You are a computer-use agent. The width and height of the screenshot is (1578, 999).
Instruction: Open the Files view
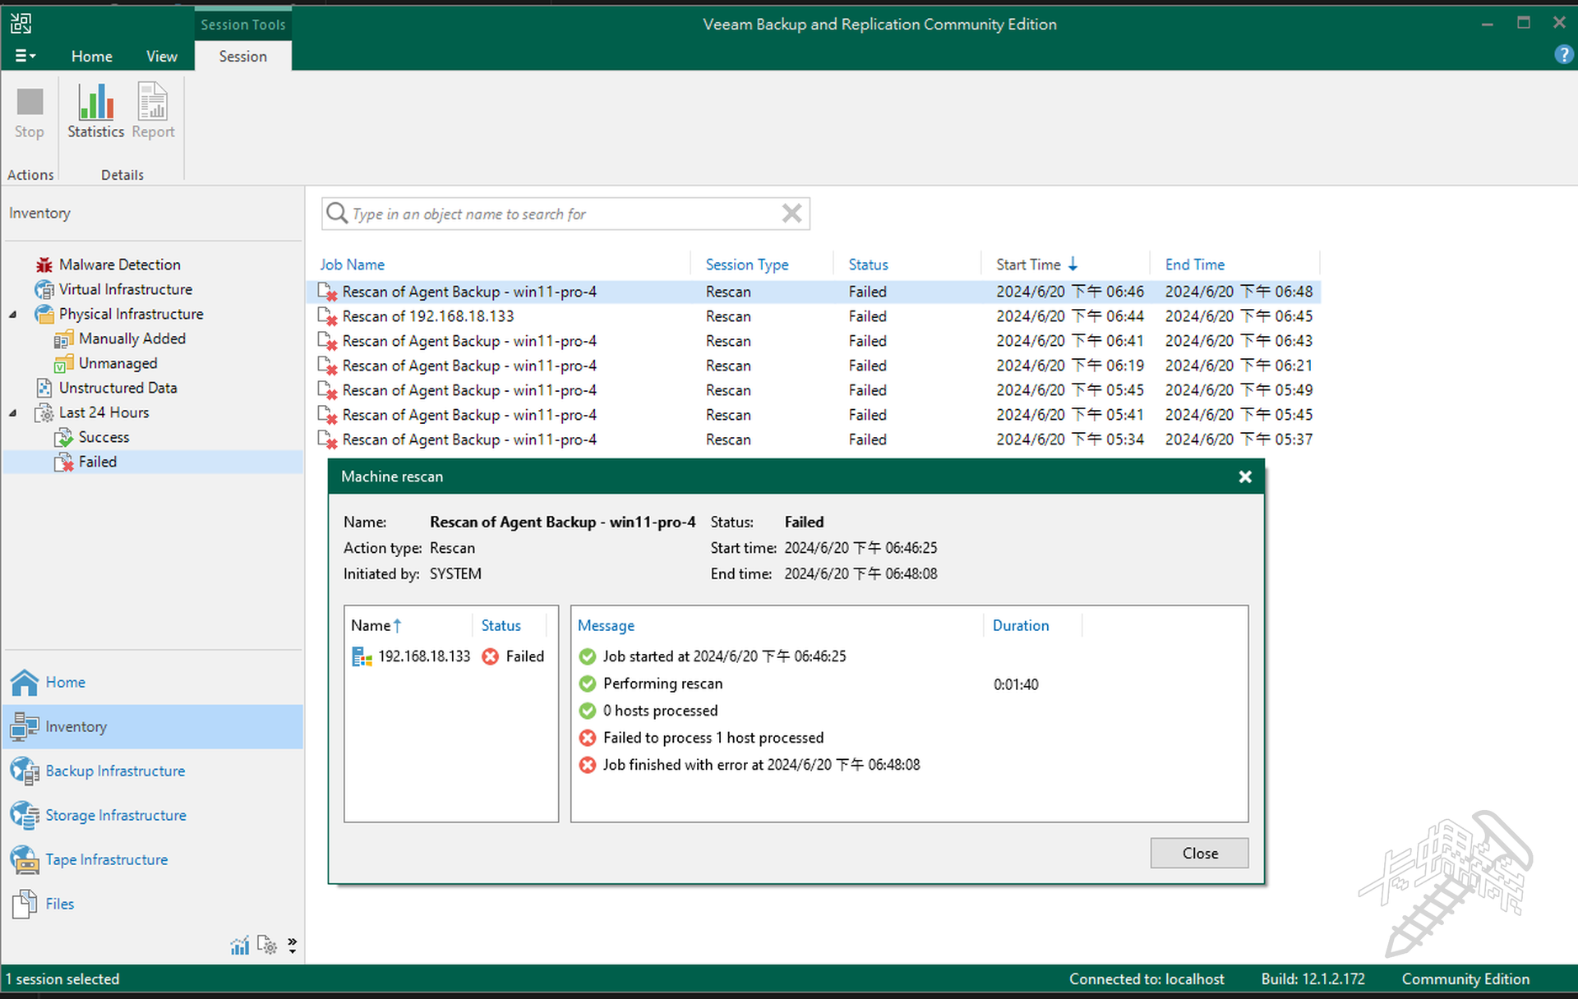click(59, 904)
